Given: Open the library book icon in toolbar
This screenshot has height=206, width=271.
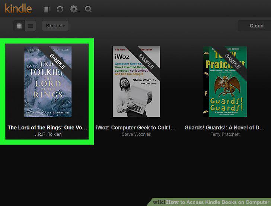Looking at the screenshot, I should click(x=47, y=9).
